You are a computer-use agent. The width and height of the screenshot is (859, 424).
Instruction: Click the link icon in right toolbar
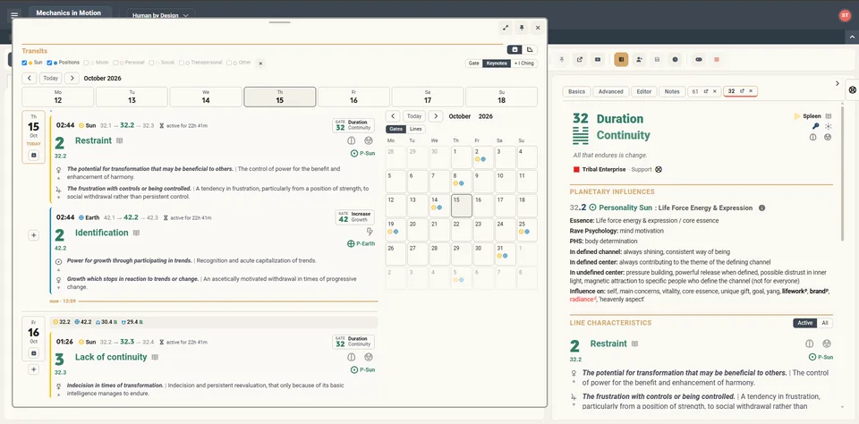[x=699, y=60]
